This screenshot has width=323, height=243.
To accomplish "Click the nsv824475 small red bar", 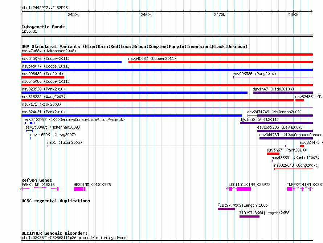I will click(302, 146).
